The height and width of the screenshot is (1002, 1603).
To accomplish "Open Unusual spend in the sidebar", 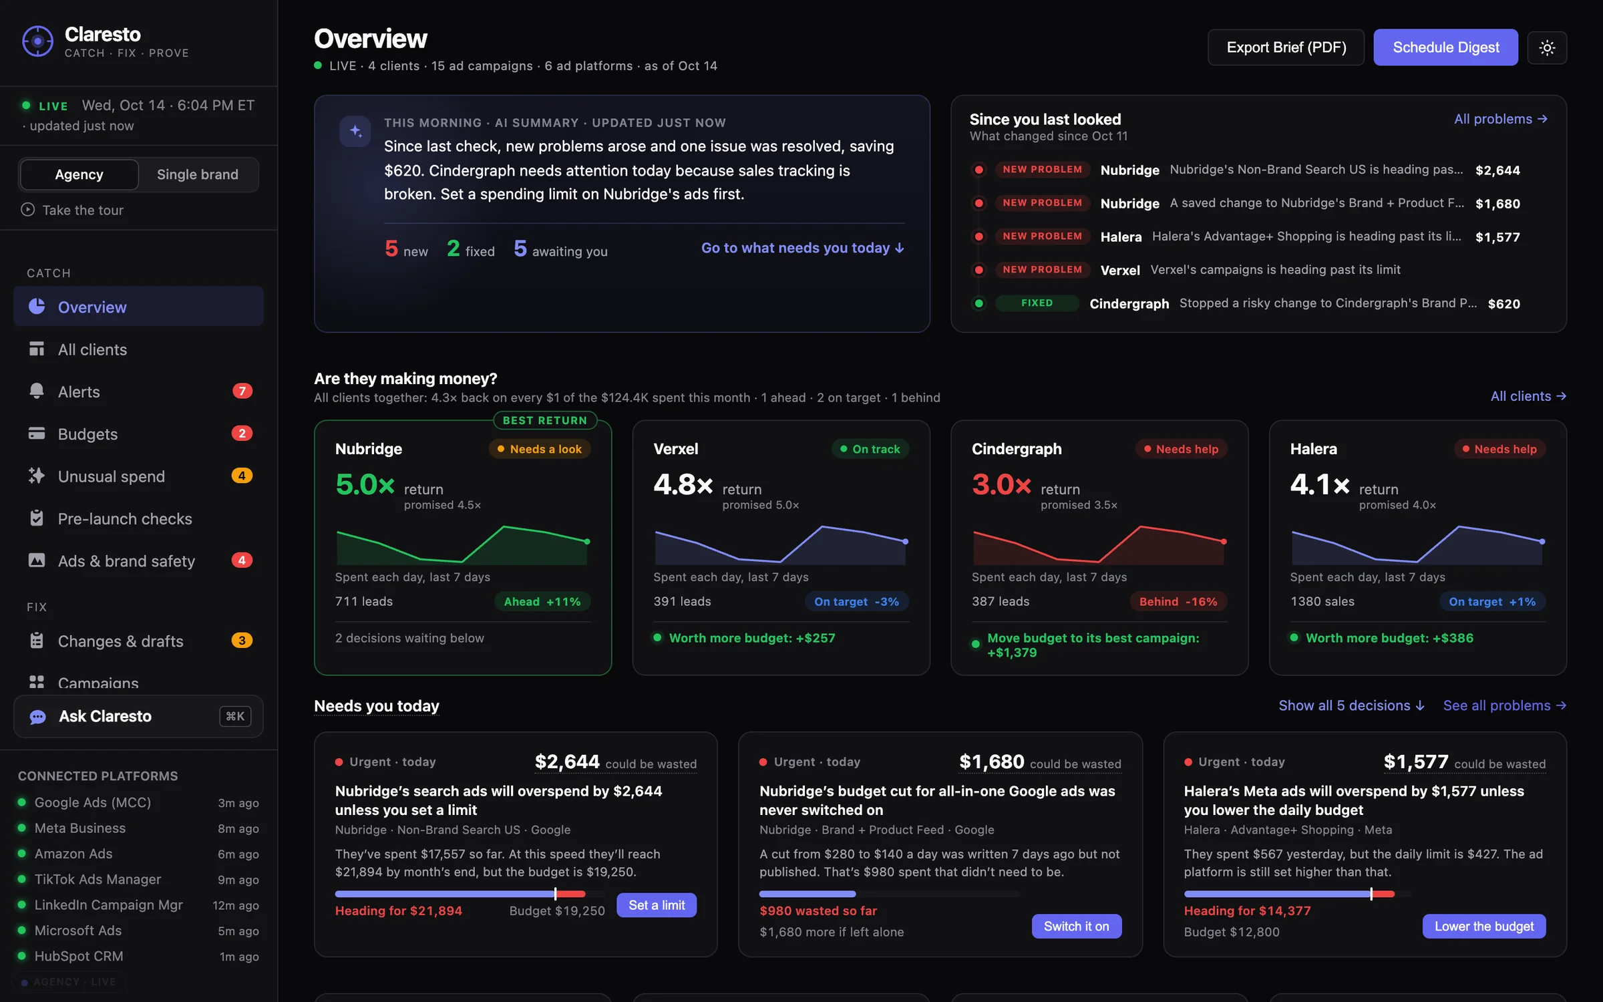I will pyautogui.click(x=138, y=476).
